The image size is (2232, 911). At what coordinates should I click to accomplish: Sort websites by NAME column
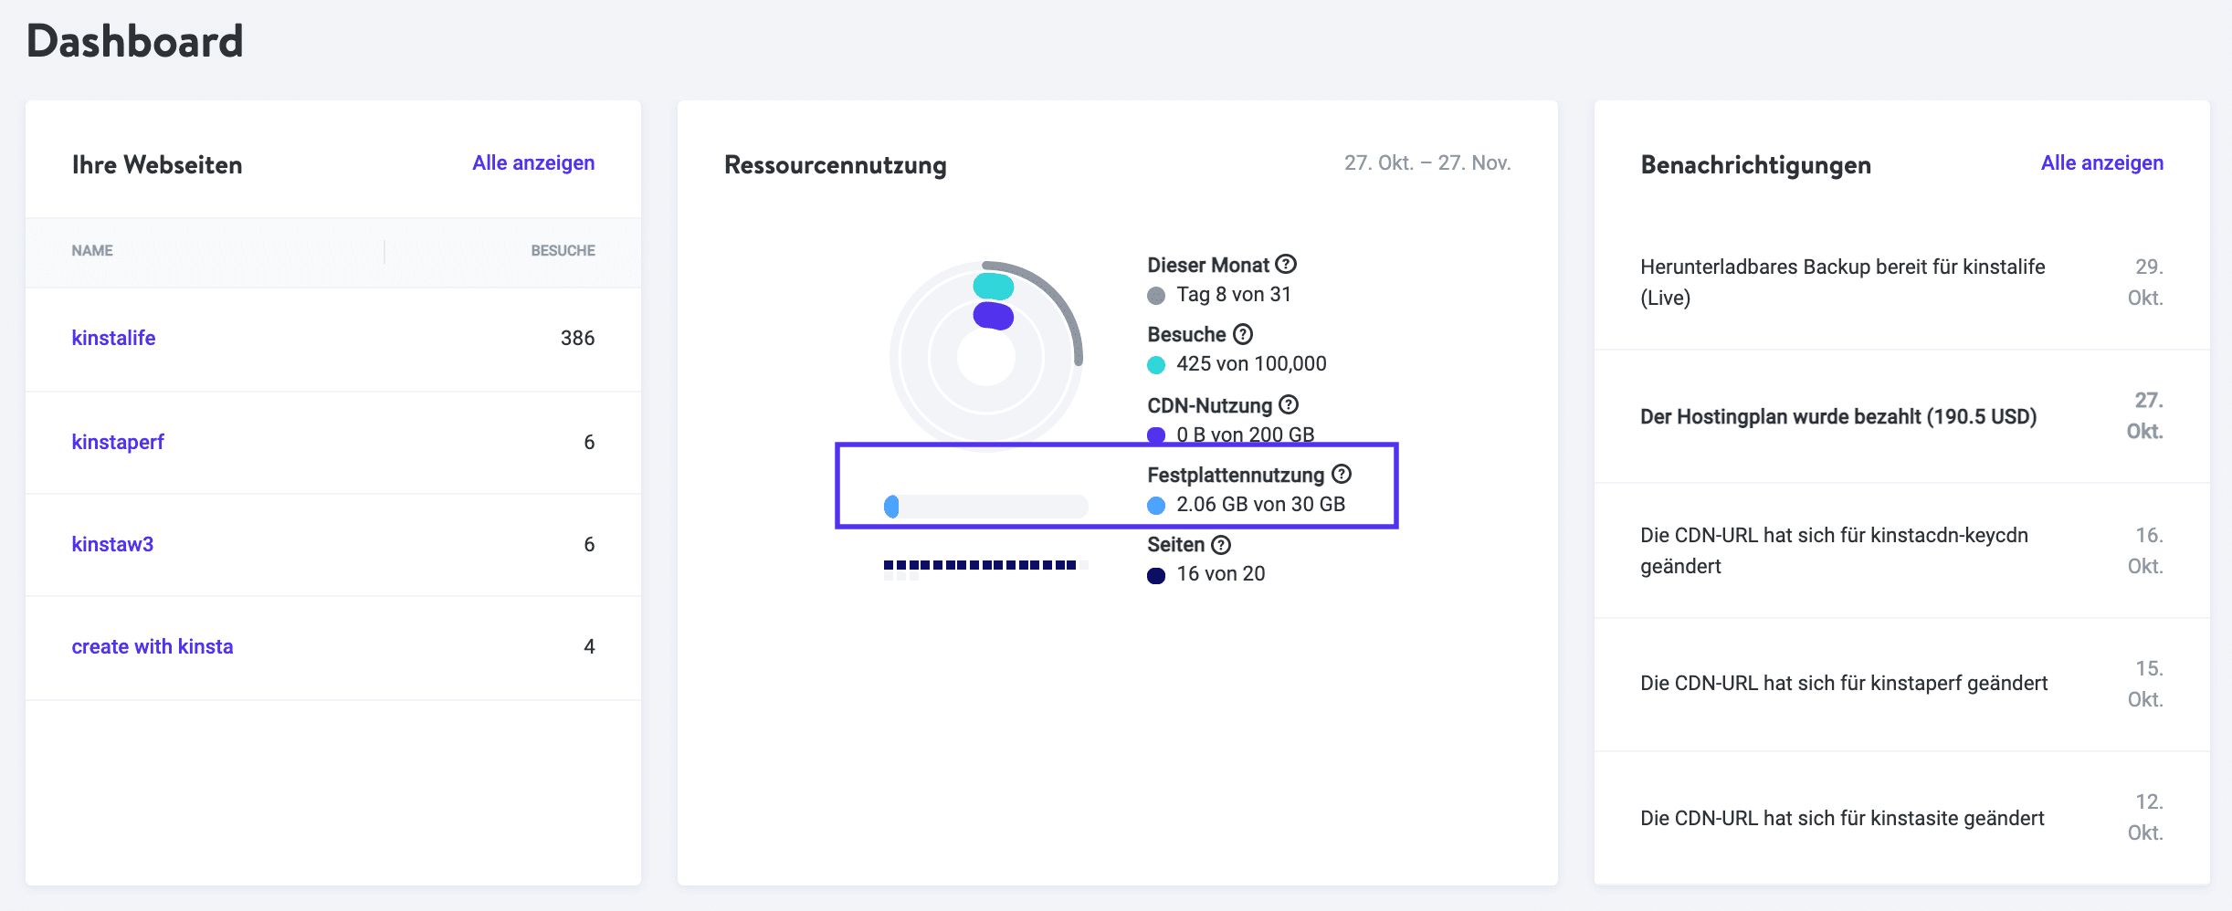tap(91, 250)
